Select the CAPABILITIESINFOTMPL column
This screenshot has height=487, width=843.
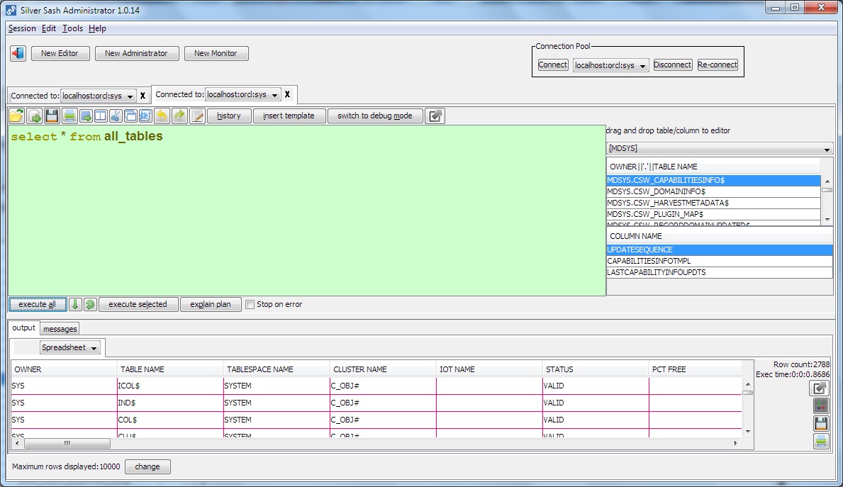[x=720, y=261]
